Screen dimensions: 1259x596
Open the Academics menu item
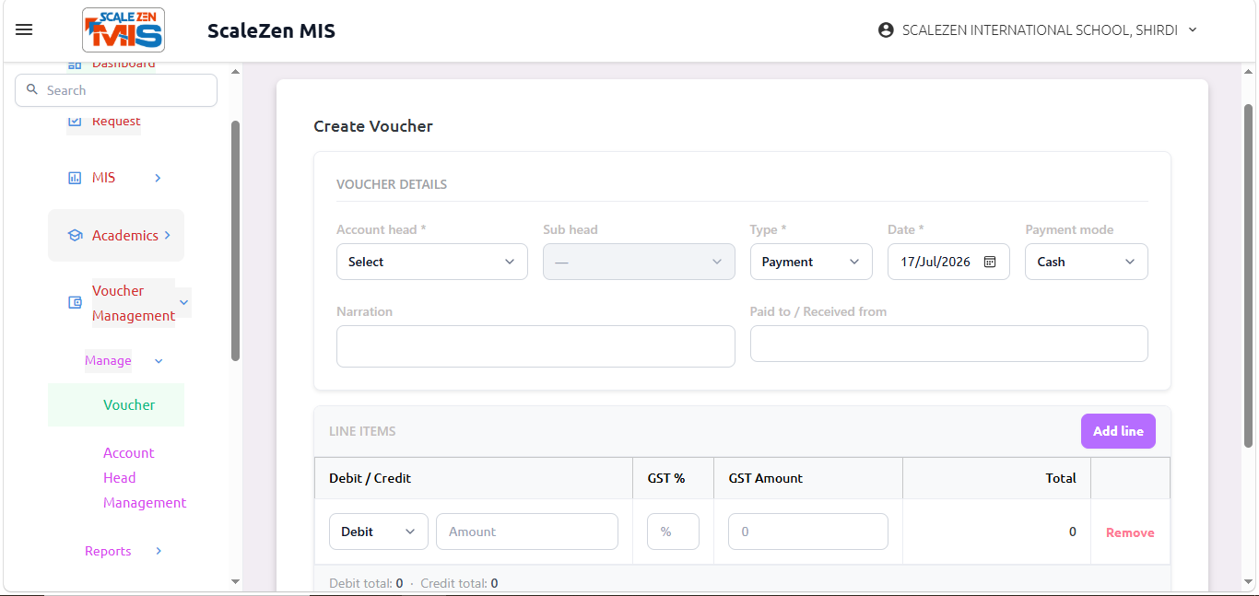(x=125, y=236)
